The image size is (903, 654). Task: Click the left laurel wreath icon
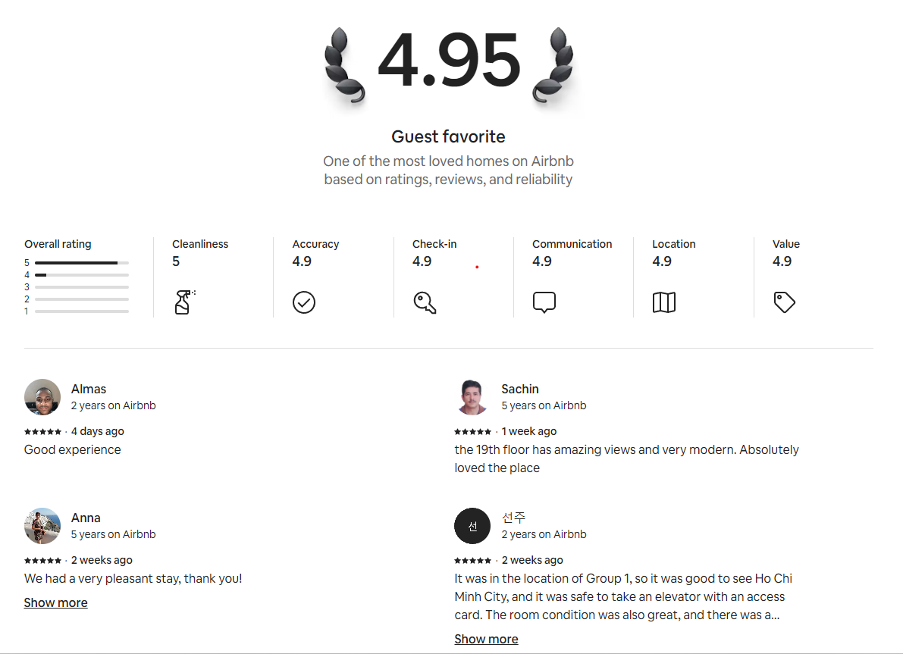[x=345, y=66]
